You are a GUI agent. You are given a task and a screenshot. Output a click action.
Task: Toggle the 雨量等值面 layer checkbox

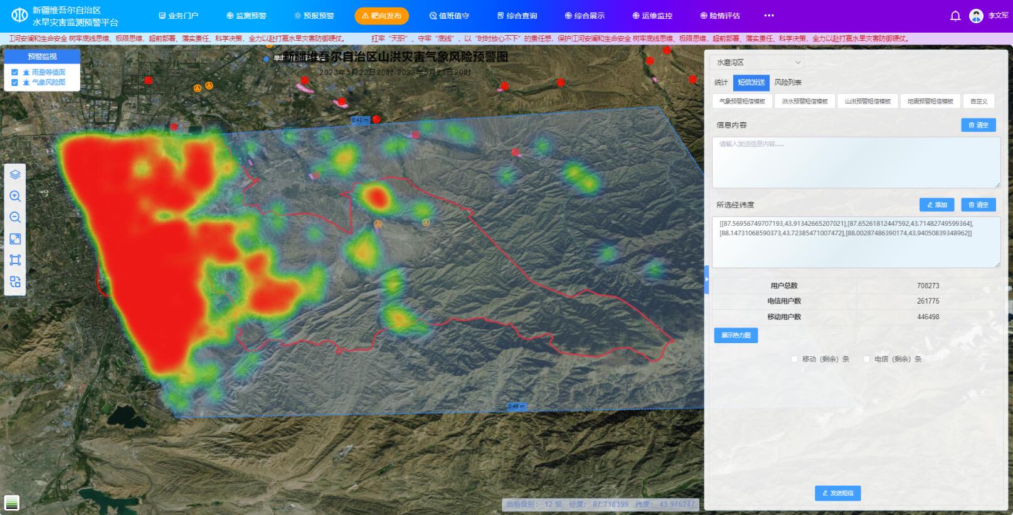click(x=14, y=72)
